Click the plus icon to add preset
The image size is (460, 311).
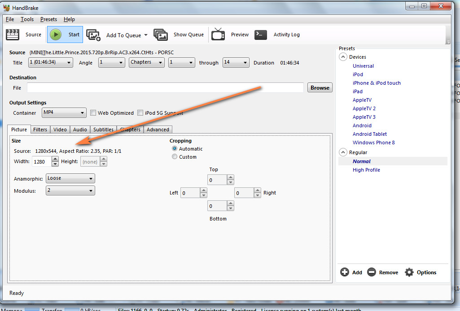344,272
